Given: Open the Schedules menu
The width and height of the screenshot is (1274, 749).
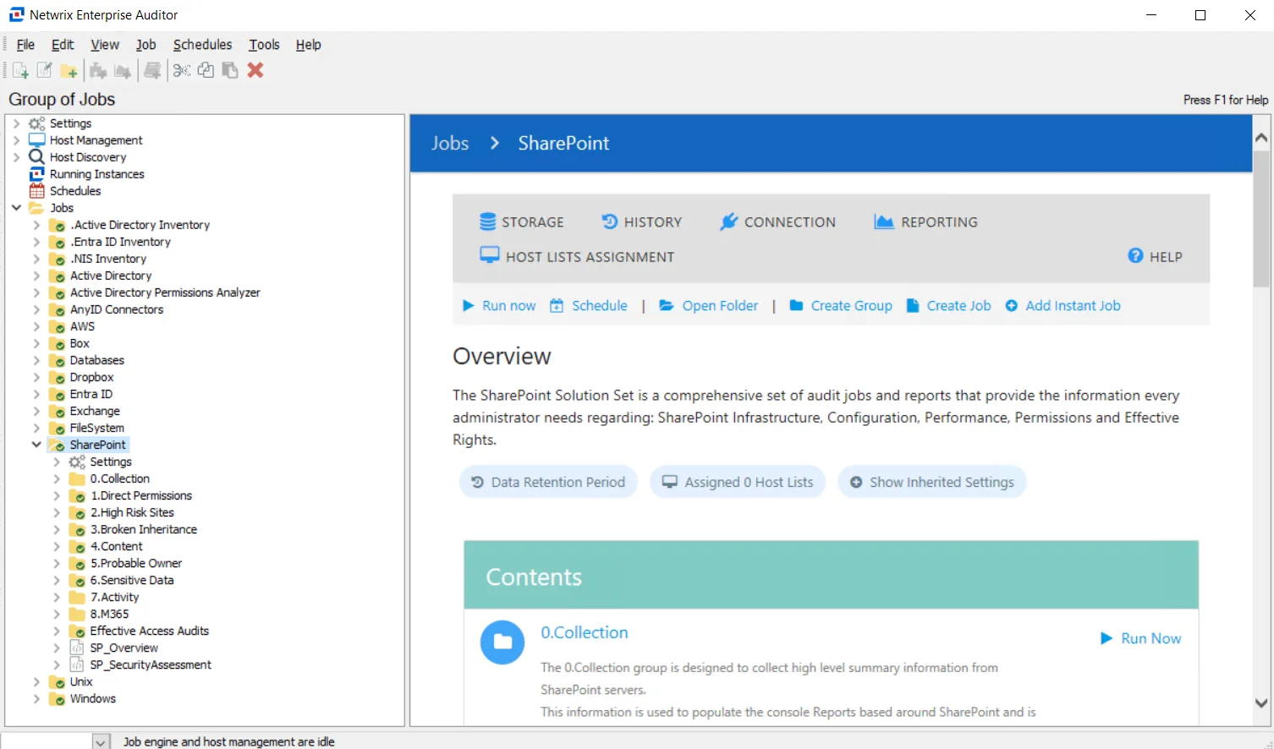Looking at the screenshot, I should pos(202,45).
